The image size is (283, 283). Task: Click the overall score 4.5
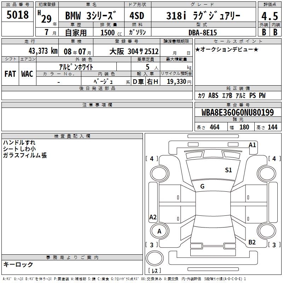(270, 16)
